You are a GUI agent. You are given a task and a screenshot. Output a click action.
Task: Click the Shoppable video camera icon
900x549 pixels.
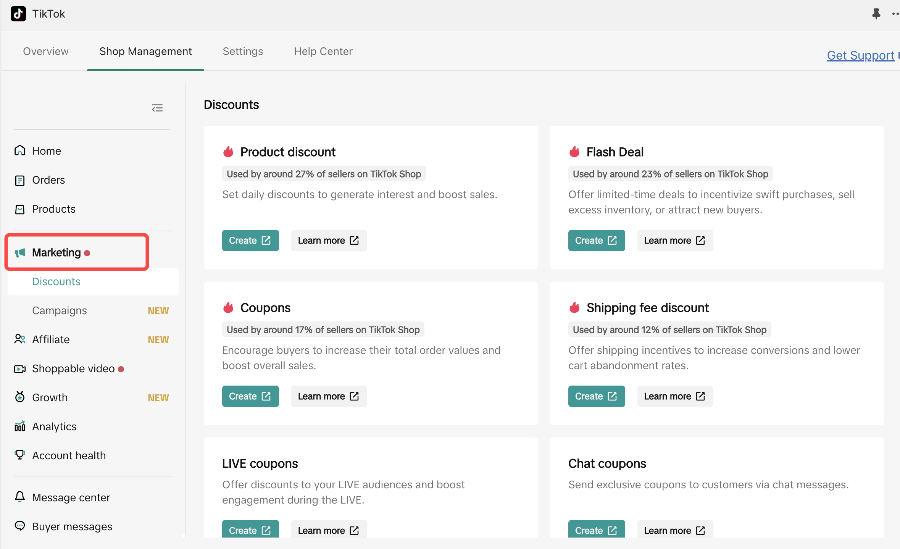pyautogui.click(x=20, y=369)
